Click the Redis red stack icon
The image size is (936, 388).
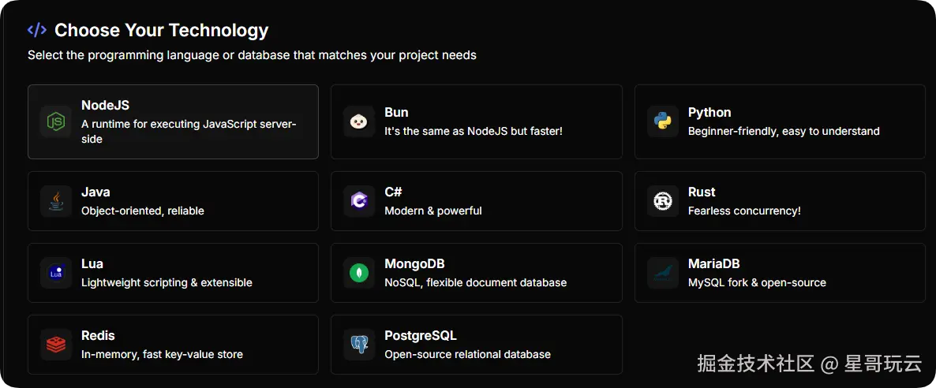point(55,345)
